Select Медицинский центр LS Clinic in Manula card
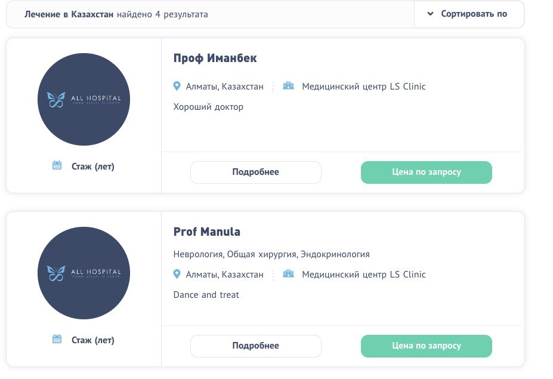Image resolution: width=553 pixels, height=379 pixels. 364,275
